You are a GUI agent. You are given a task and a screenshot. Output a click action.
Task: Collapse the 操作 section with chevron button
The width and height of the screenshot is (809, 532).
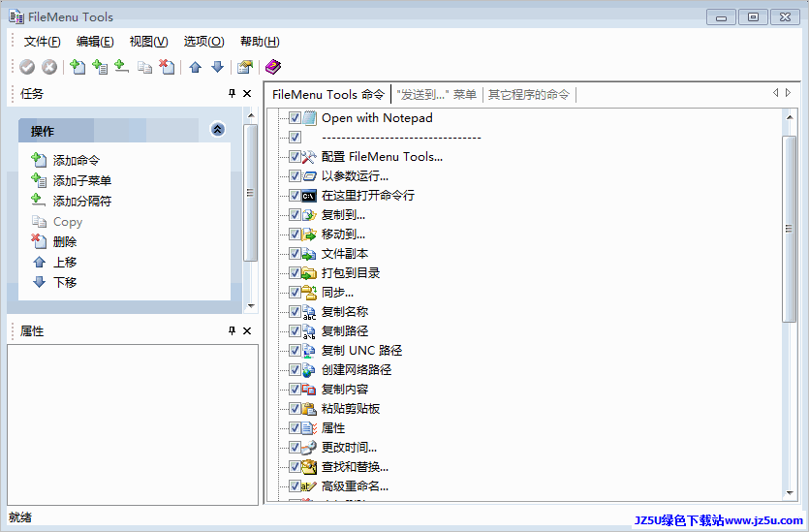(218, 129)
